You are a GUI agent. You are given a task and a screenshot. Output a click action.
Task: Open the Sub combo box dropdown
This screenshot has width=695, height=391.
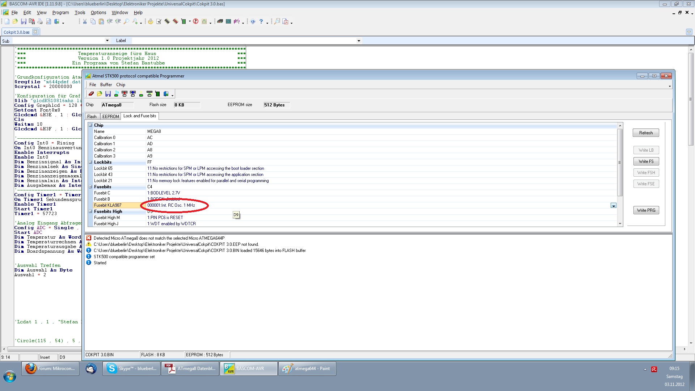click(x=107, y=41)
